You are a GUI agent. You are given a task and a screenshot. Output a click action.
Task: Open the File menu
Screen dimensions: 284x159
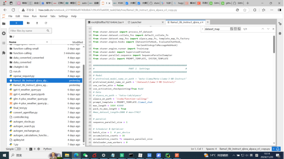(x=10, y=16)
